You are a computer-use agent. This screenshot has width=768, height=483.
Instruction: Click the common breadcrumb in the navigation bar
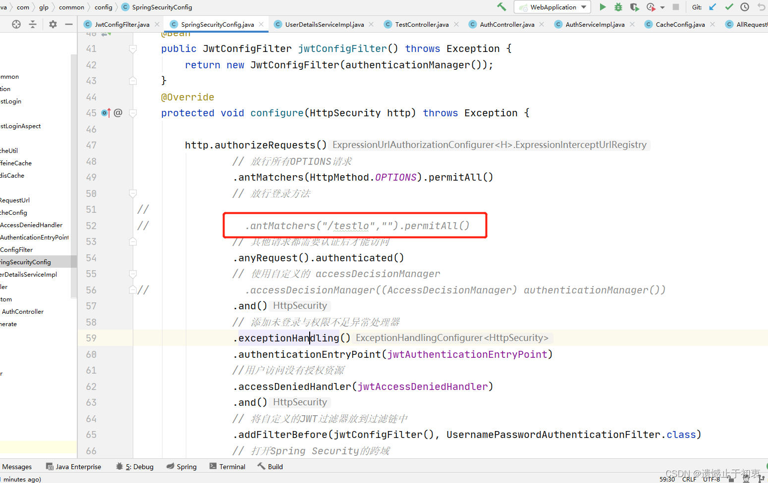coord(71,7)
